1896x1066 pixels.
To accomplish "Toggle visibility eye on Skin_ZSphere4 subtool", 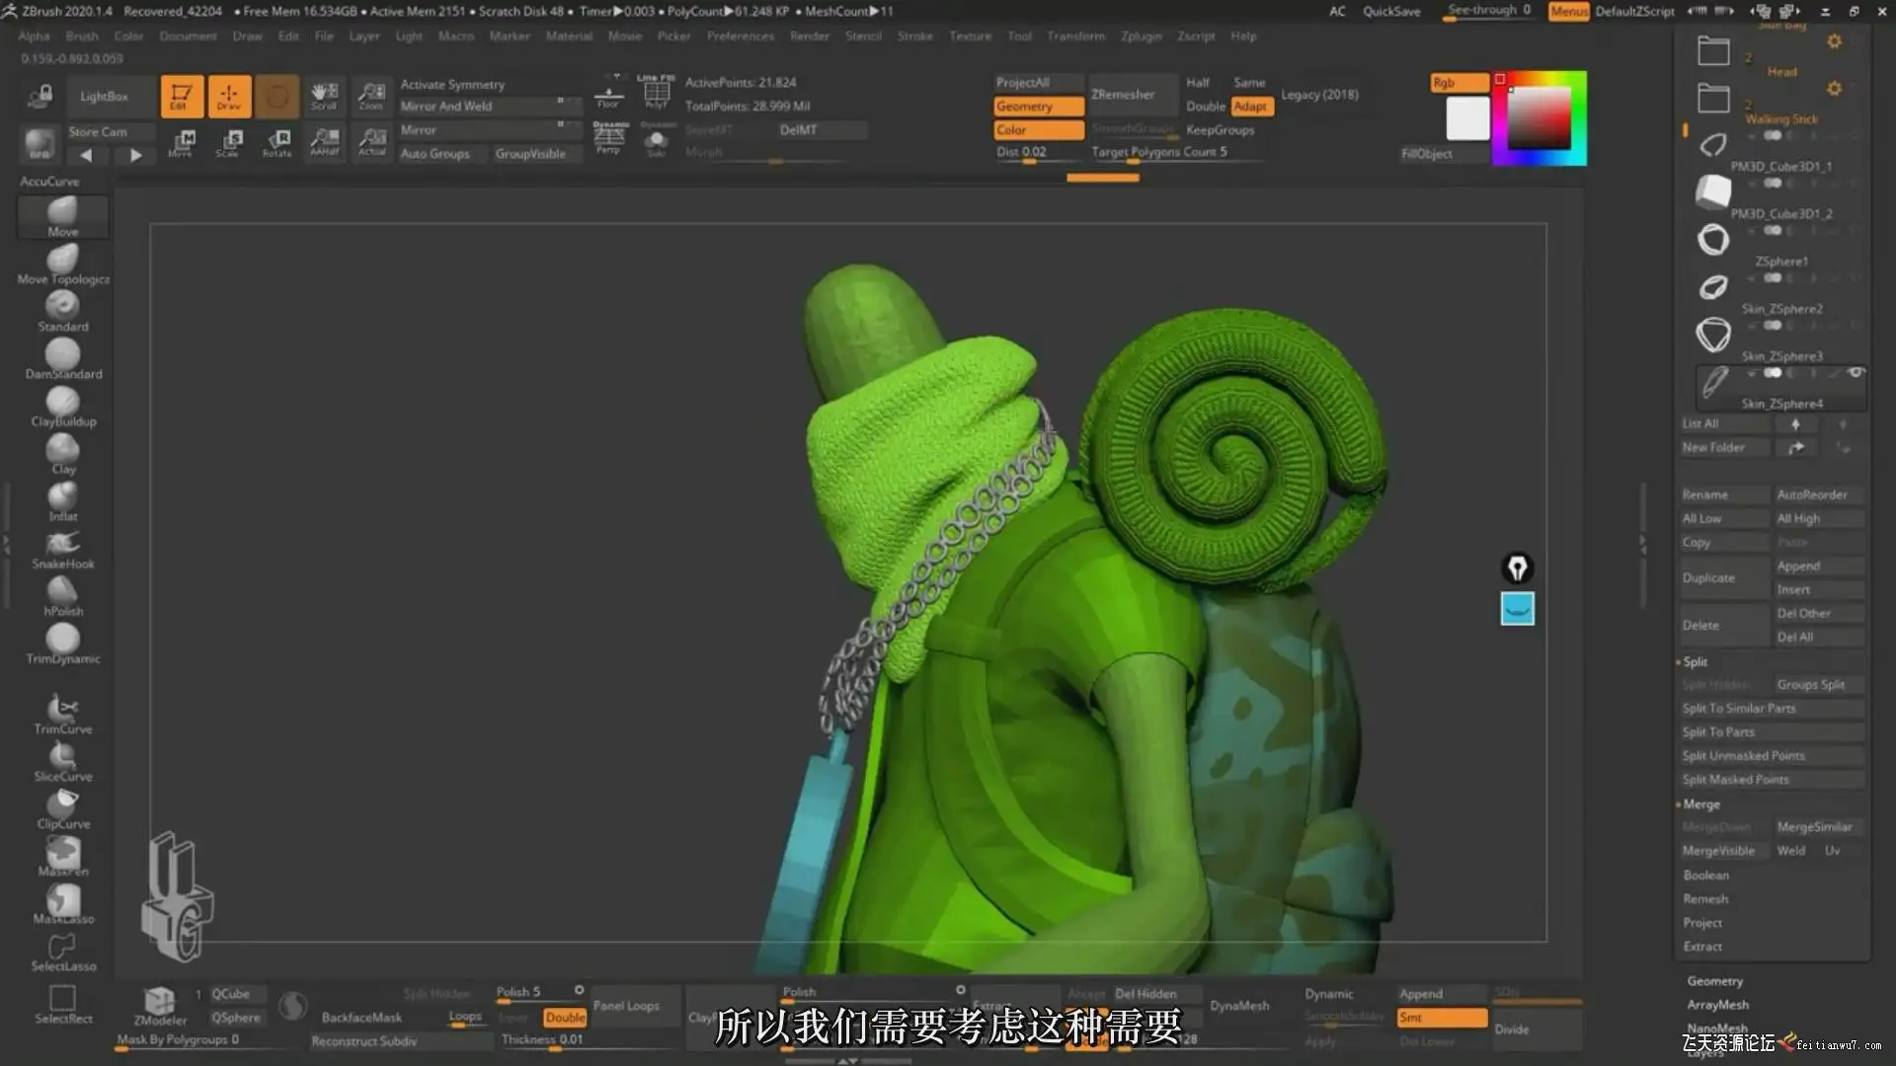I will tap(1856, 373).
